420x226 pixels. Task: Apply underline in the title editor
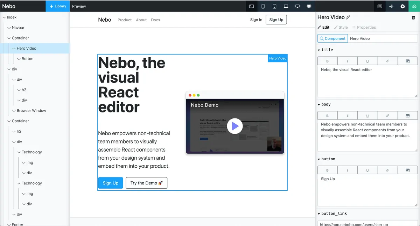tap(367, 61)
